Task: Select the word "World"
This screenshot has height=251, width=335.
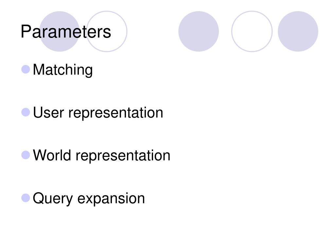Action: [52, 155]
